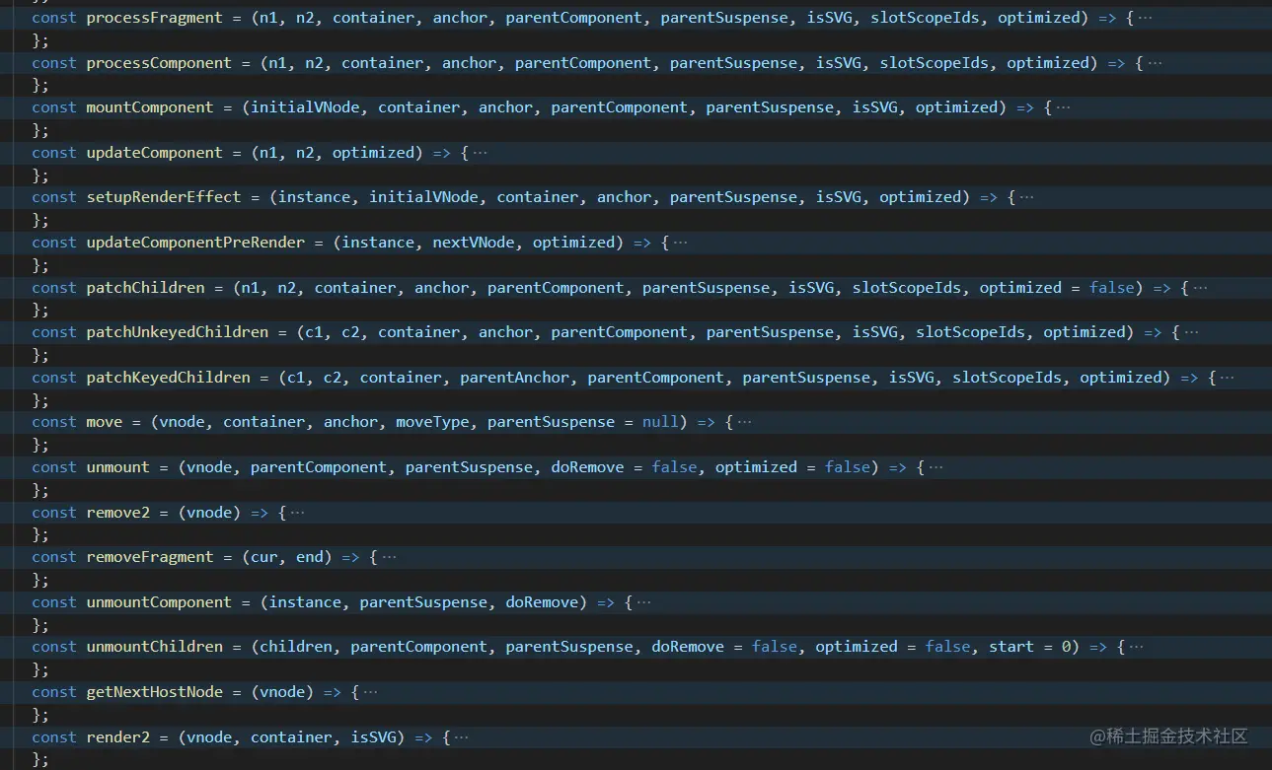Unfold the updateComponentPreRender ellipsis marker

pos(680,243)
